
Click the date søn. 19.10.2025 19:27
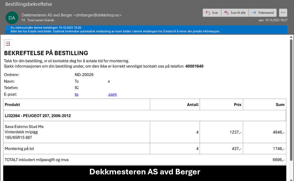point(273,20)
